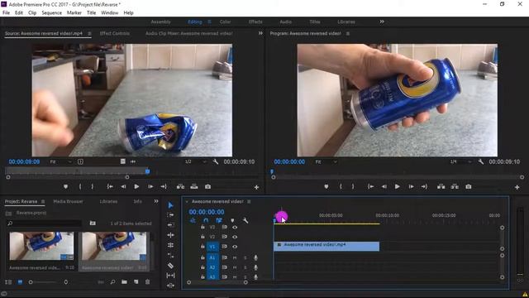This screenshot has width=529, height=298.
Task: Click Drag Video Only icon in Source monitor
Action: (123, 161)
